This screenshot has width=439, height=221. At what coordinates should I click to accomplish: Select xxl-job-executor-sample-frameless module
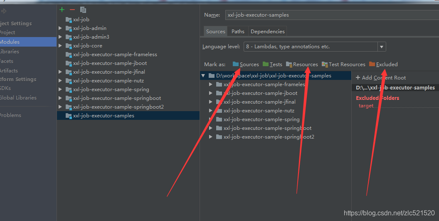click(115, 55)
